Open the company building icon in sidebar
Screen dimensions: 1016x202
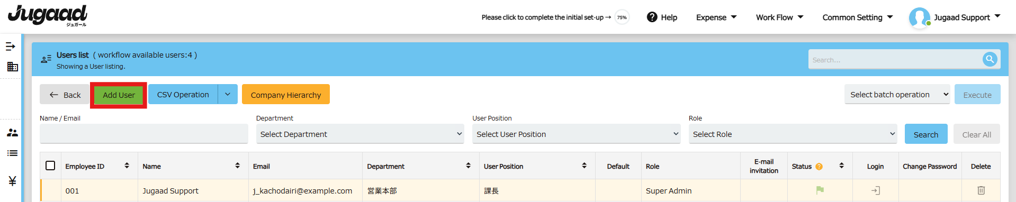12,67
